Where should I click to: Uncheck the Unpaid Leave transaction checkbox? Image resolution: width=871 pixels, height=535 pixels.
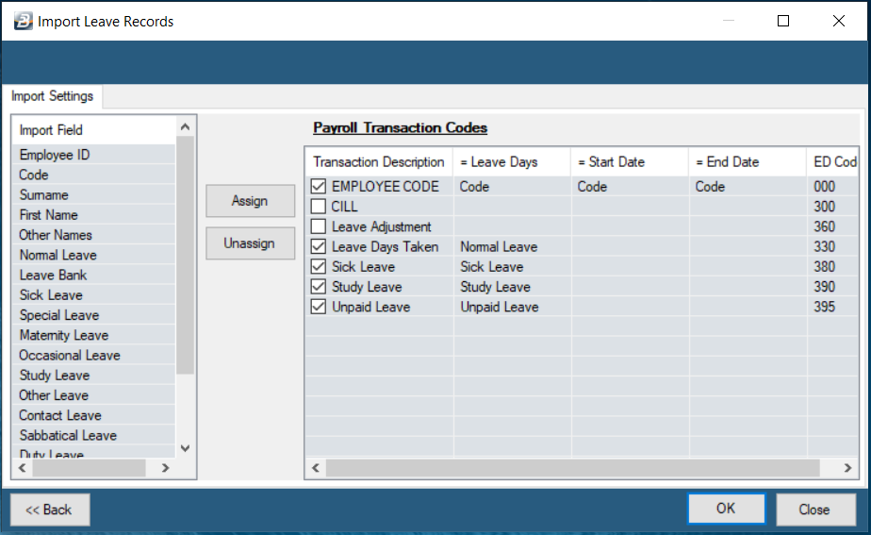pyautogui.click(x=319, y=307)
